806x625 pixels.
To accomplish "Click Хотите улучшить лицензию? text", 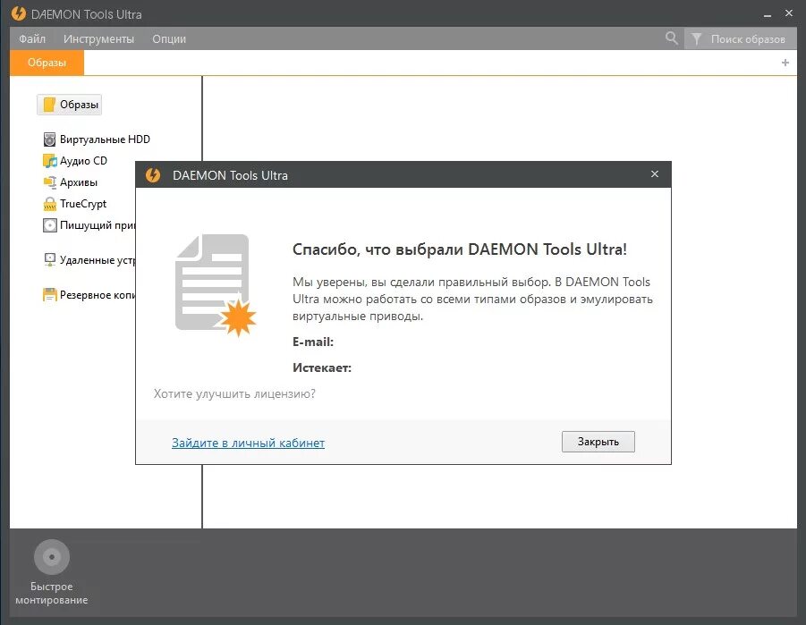I will coord(234,393).
